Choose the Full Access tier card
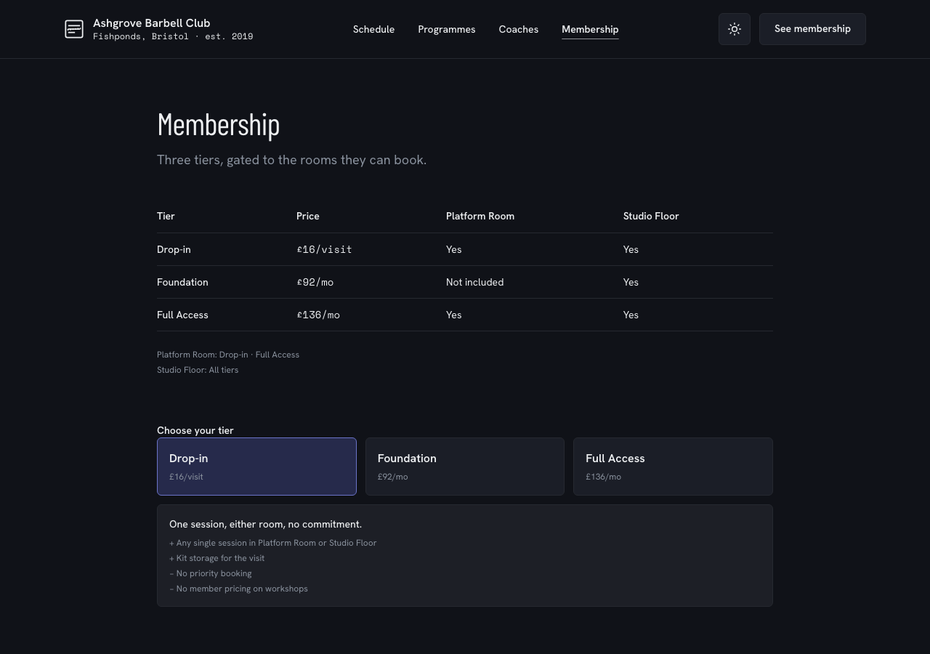This screenshot has height=654, width=930. click(673, 467)
